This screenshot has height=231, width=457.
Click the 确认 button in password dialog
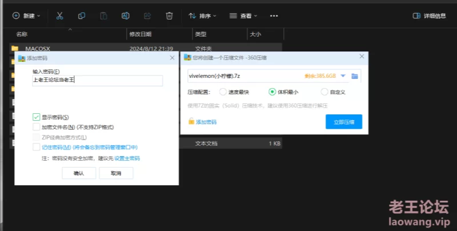79,173
